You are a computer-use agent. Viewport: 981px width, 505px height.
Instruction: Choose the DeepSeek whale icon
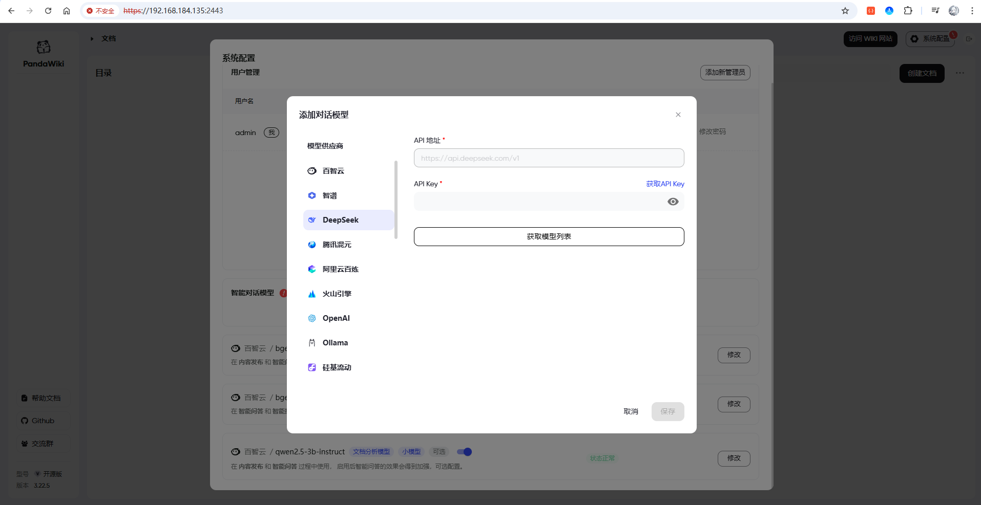pos(312,220)
